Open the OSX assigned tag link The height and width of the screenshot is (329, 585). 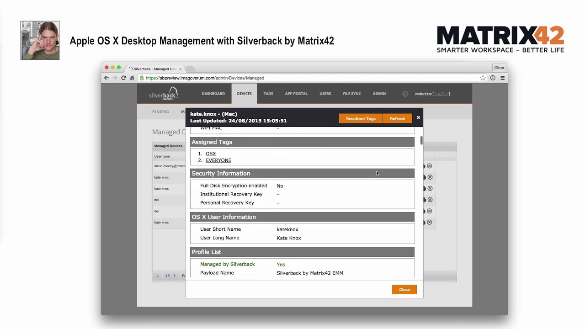point(211,154)
